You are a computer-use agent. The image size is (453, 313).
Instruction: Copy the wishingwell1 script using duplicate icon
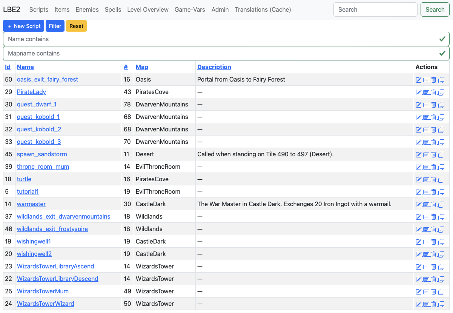(441, 242)
